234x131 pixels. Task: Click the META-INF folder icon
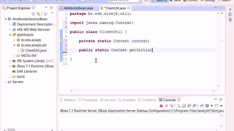[18, 56]
